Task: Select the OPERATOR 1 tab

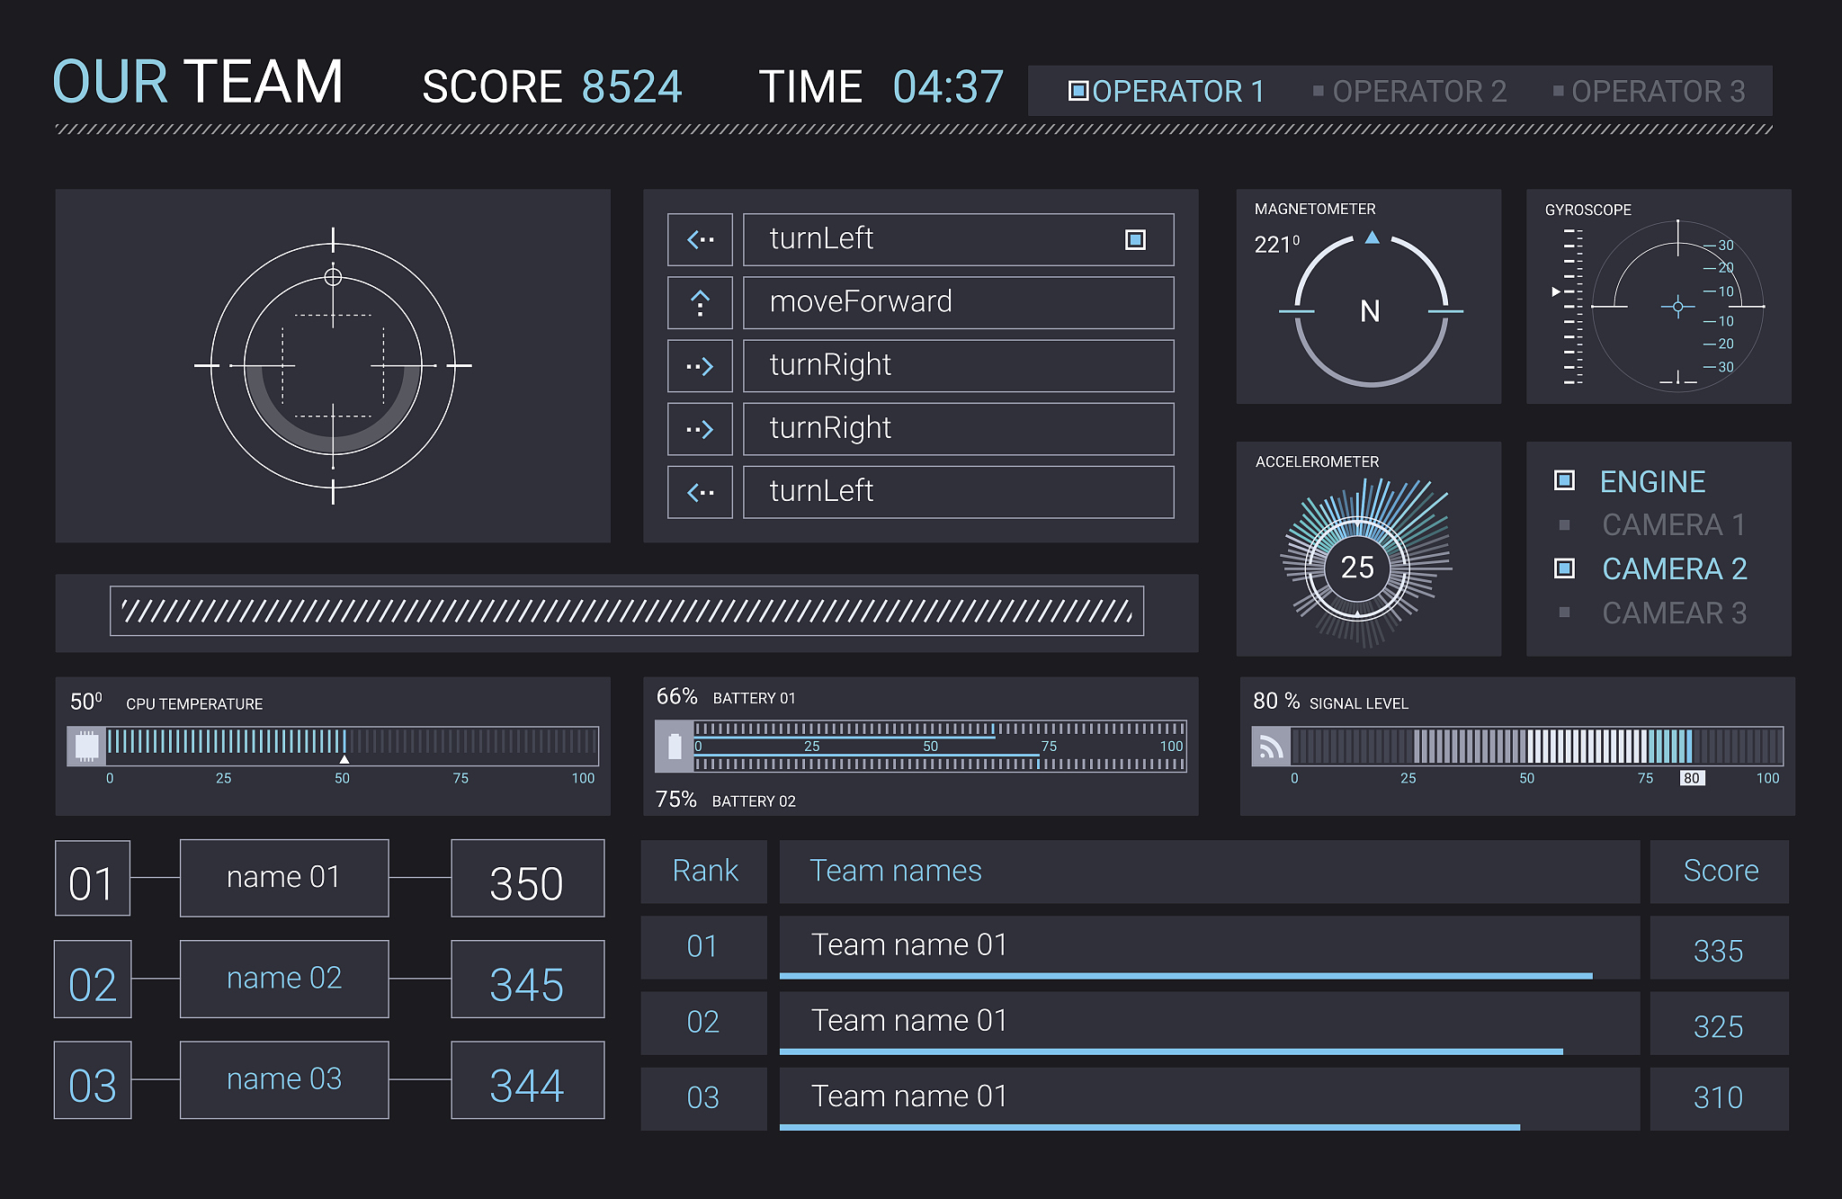Action: point(1166,91)
